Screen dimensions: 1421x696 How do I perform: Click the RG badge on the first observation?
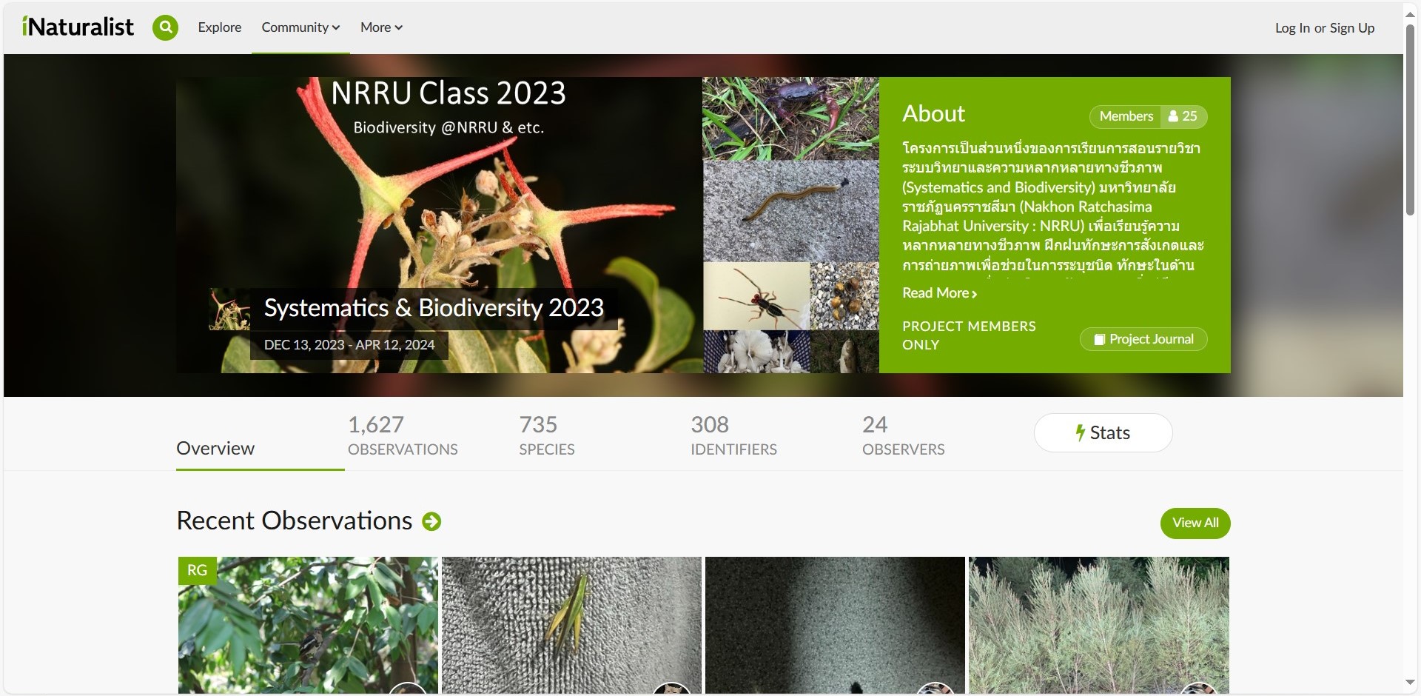197,570
